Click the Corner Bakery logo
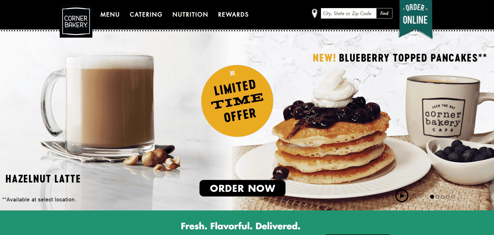Screen dimensions: 494x235 point(76,21)
